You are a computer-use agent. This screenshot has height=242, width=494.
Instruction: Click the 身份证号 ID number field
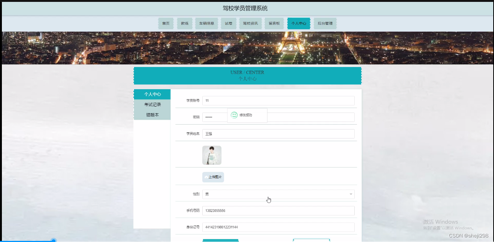point(278,227)
